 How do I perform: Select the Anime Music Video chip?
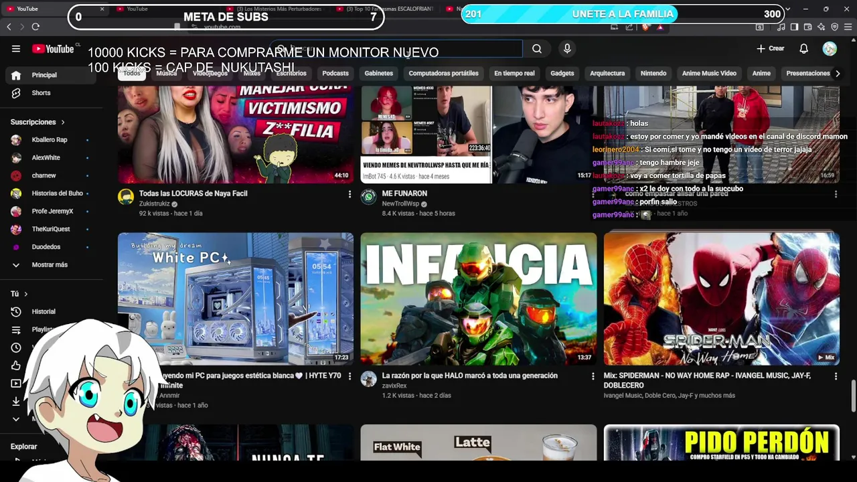pos(709,74)
